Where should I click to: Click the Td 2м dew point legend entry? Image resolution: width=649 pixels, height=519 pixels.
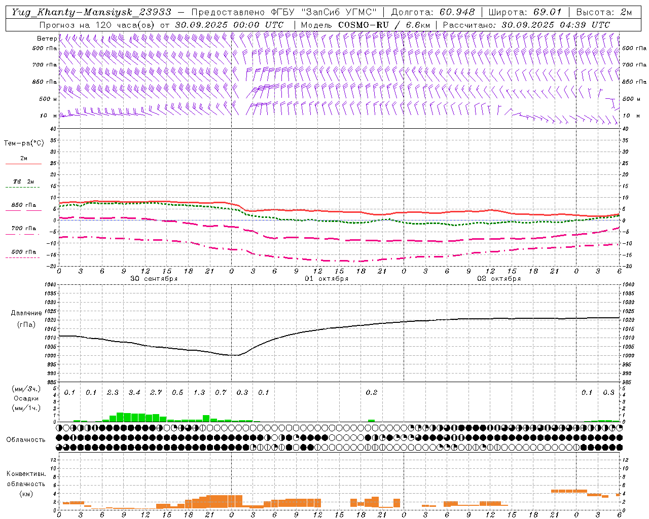24,181
